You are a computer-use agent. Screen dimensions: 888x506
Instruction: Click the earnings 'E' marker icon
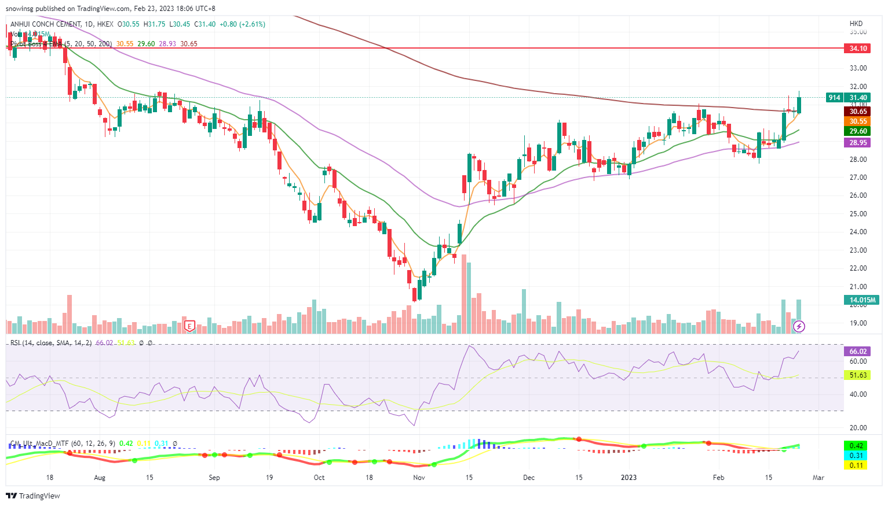coord(189,326)
